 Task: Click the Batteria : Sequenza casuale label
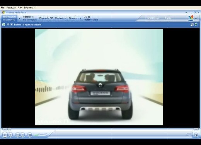tap(27, 25)
